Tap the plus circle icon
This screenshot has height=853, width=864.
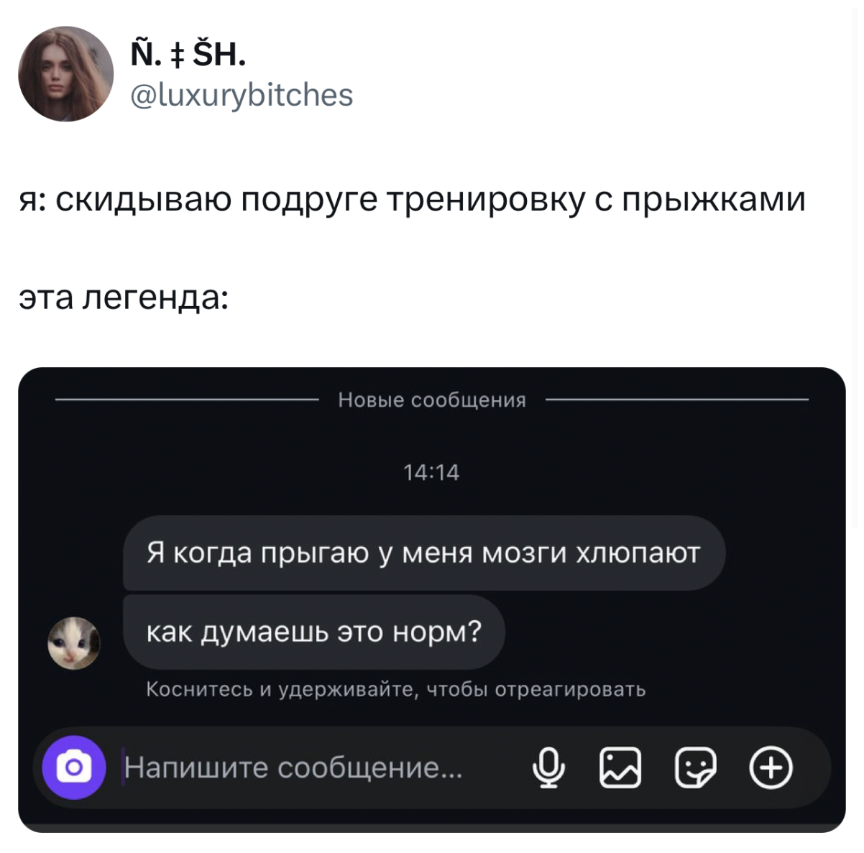771,767
